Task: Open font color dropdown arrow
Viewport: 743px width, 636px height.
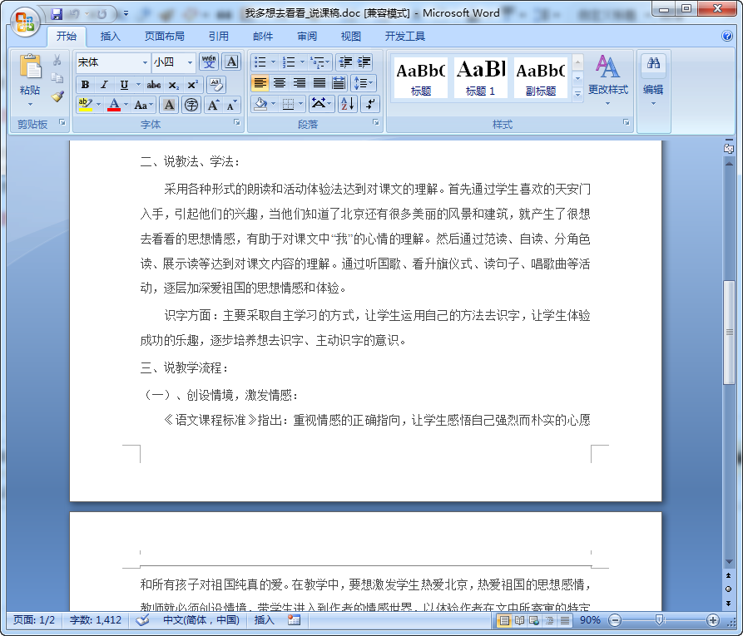Action: [126, 104]
